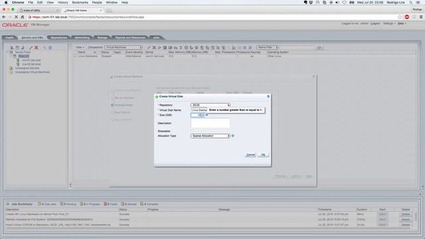Click the help icon beside Allocation Type
This screenshot has height=239, width=425.
(x=233, y=135)
